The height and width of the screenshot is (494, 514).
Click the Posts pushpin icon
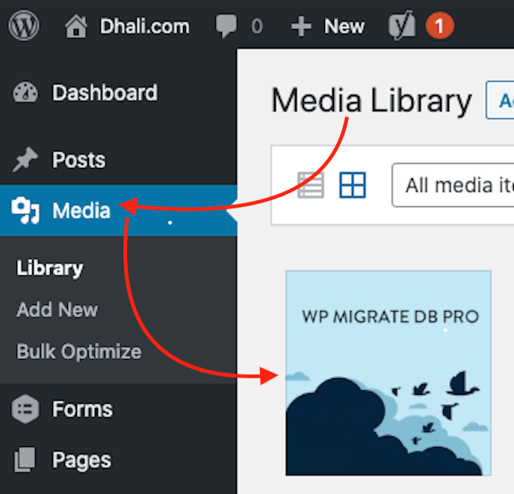(25, 160)
